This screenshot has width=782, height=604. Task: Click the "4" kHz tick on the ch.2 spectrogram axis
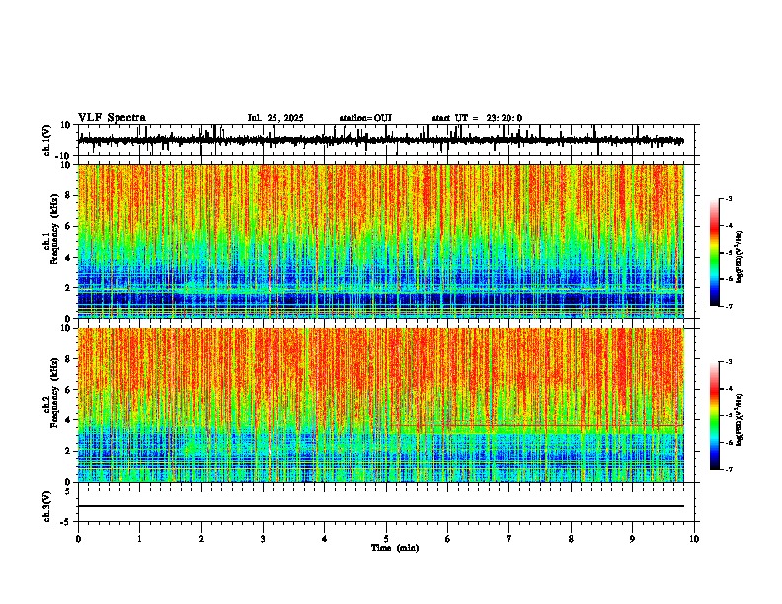point(69,420)
